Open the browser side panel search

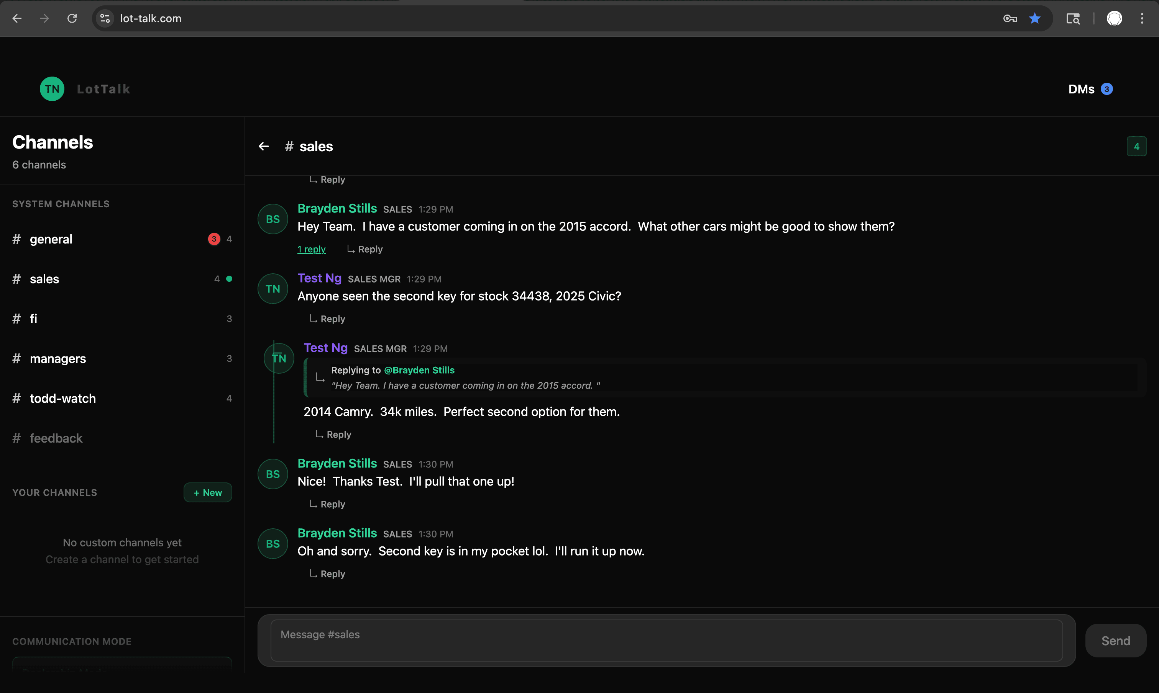click(1074, 19)
